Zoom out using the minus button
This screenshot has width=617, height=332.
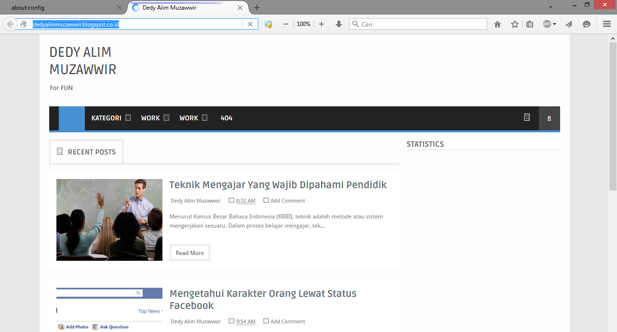(x=286, y=24)
